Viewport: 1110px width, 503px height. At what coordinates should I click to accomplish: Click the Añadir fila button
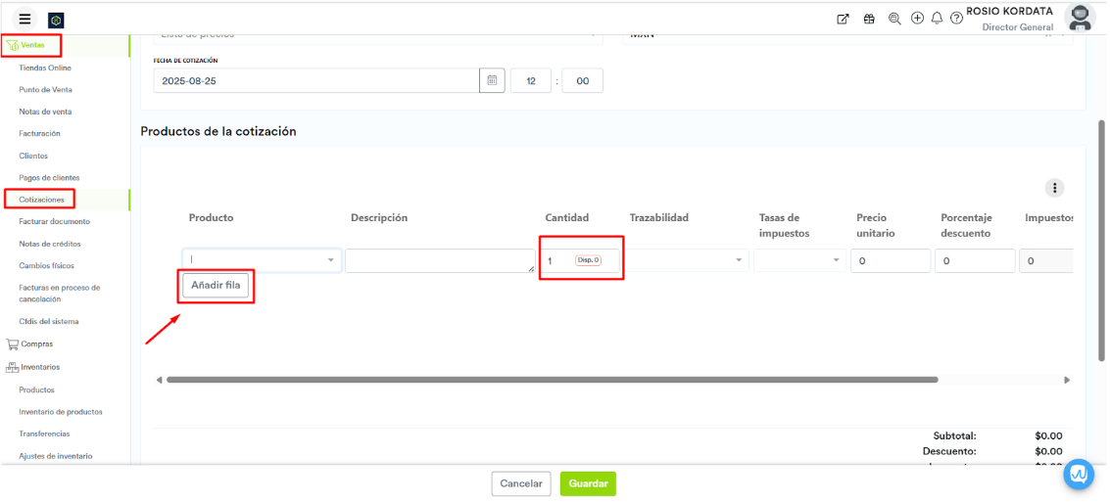(216, 285)
